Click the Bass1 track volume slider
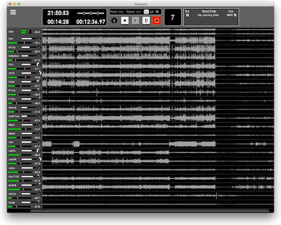The height and width of the screenshot is (225, 281). click(29, 124)
